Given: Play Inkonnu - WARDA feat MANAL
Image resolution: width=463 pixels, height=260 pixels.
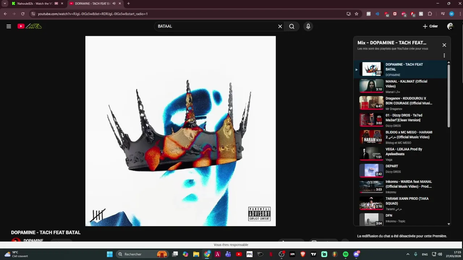Looking at the screenshot, I should click(401, 187).
